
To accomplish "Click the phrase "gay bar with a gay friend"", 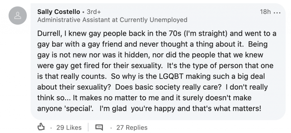I will pyautogui.click(x=80, y=44).
